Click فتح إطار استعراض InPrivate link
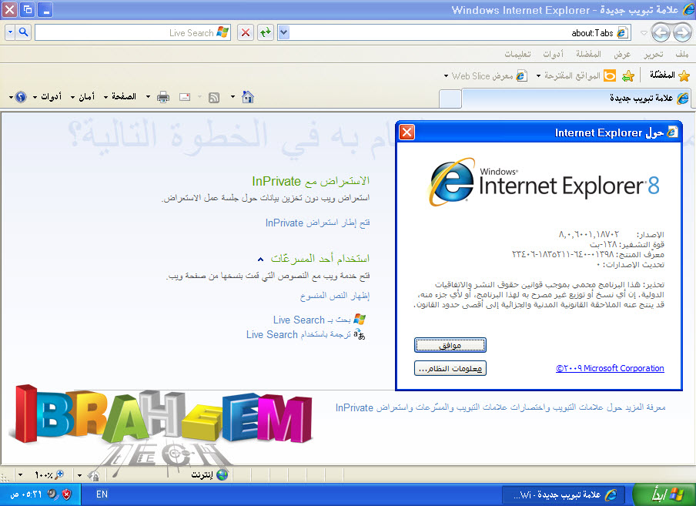 [x=317, y=223]
